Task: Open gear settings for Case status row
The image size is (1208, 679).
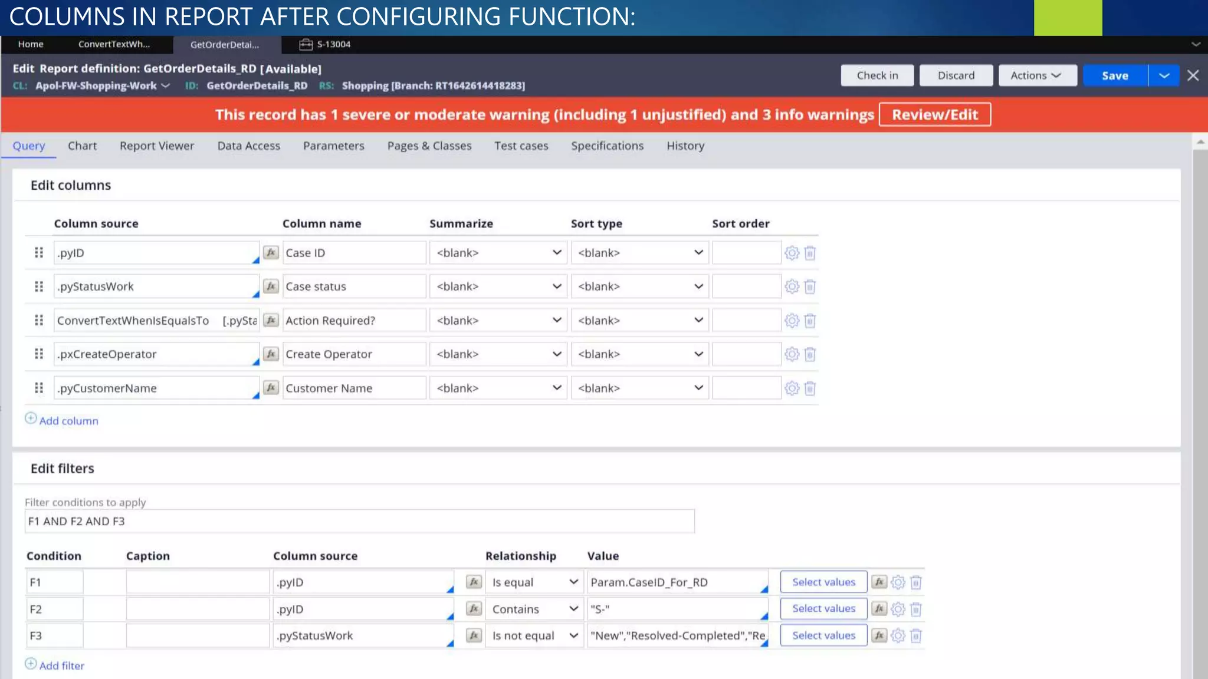Action: 792,286
